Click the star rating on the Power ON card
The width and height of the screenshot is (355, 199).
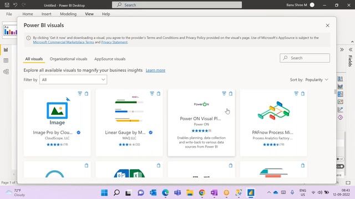tap(200, 130)
